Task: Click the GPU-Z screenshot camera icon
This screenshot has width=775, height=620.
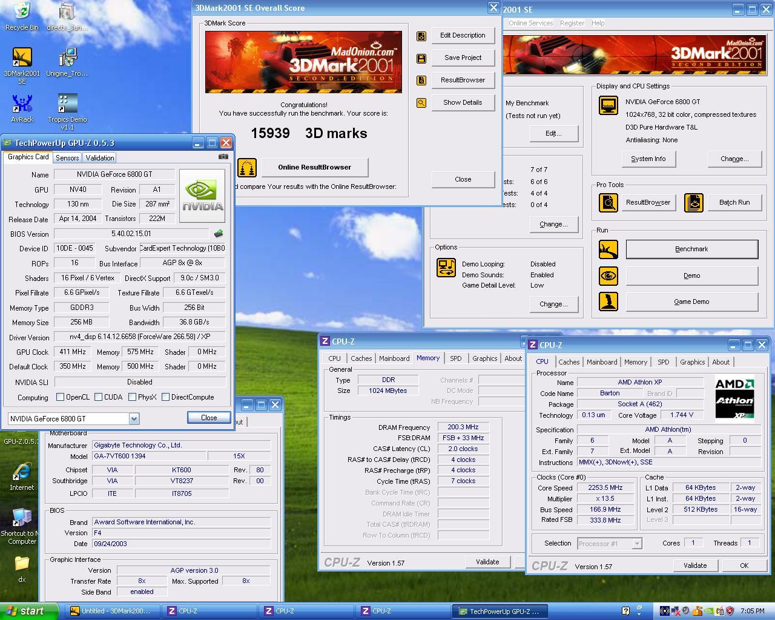Action: click(x=223, y=156)
